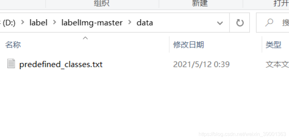Expand the chevron after label breadcrumb
This screenshot has height=140, width=289.
click(x=55, y=23)
